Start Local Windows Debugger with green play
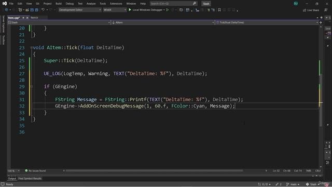The height and width of the screenshot is (187, 332). click(x=130, y=10)
